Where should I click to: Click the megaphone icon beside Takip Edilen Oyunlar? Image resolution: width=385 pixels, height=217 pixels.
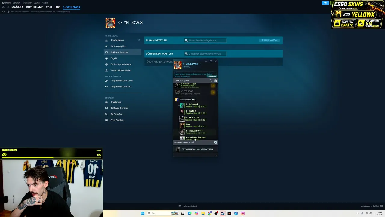tap(106, 86)
